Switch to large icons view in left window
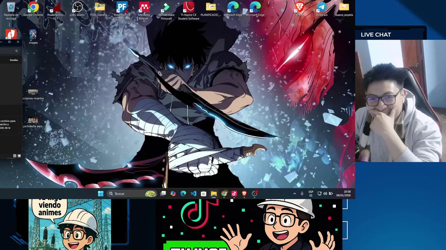 click(x=19, y=156)
